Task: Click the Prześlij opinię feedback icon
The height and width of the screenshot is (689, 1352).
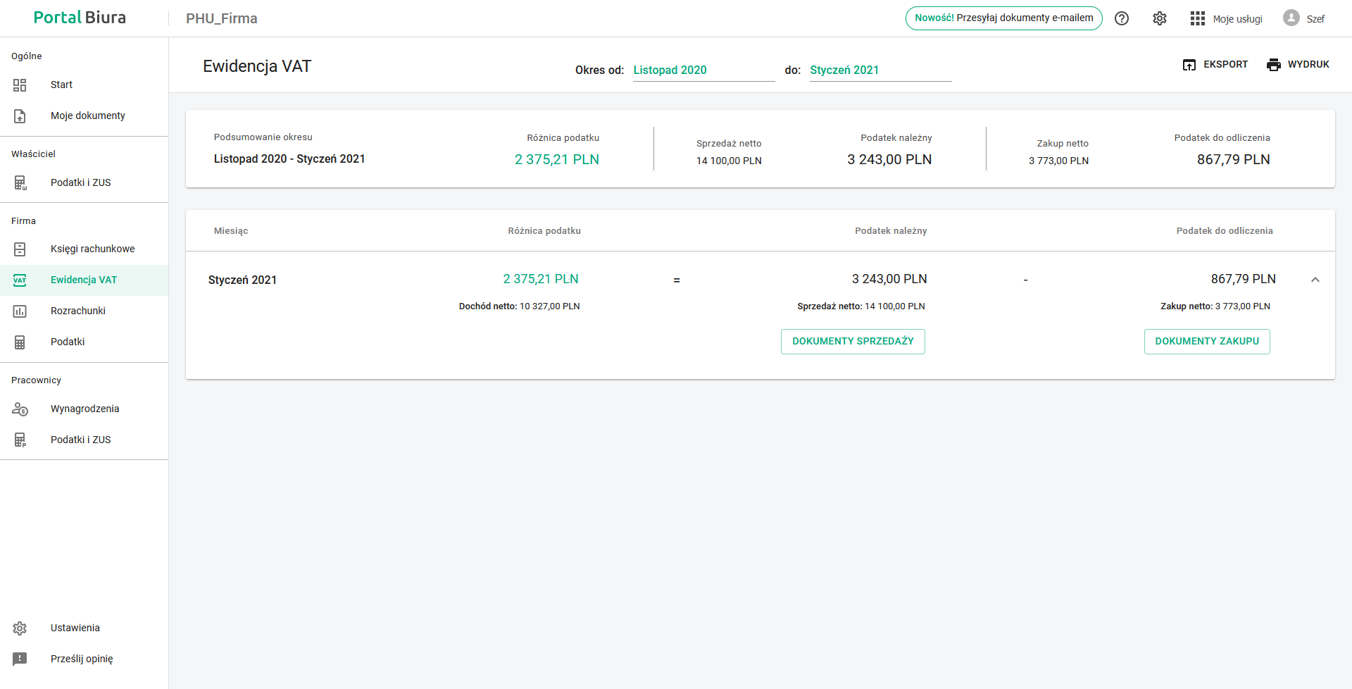Action: click(x=20, y=659)
